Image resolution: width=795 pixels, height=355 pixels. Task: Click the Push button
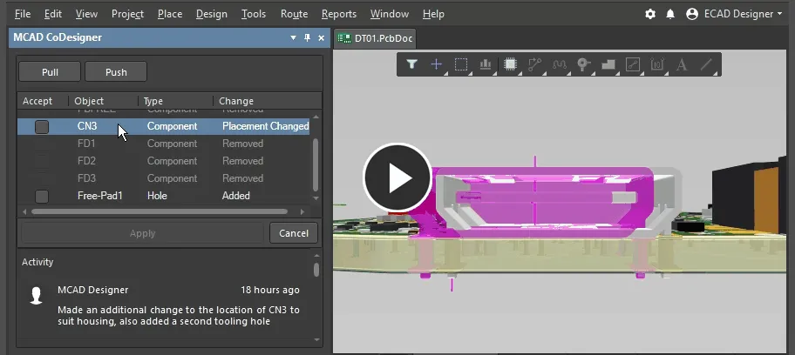(116, 72)
